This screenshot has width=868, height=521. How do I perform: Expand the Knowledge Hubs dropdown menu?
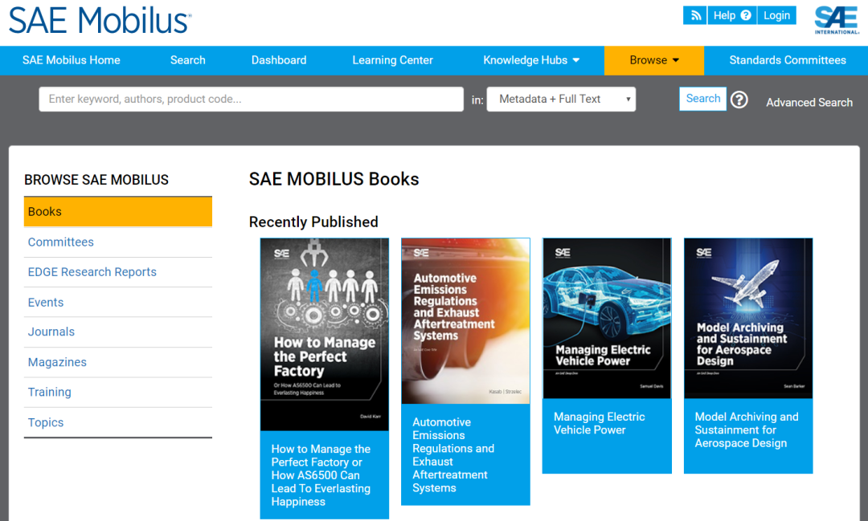point(531,60)
